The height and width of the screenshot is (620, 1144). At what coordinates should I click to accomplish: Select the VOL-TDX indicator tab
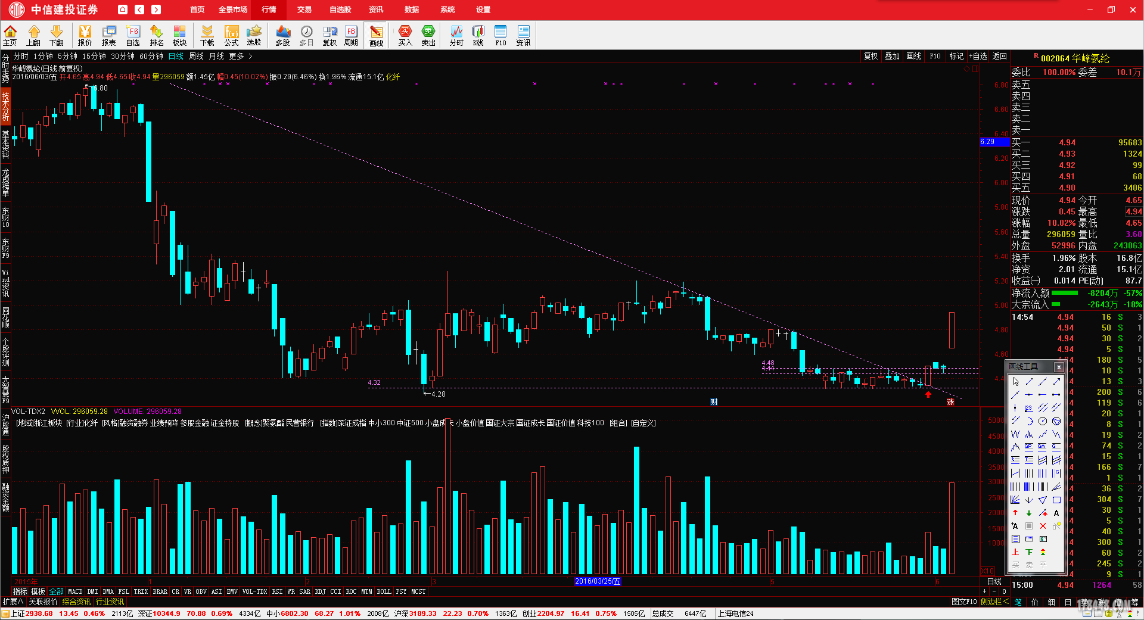pyautogui.click(x=254, y=591)
